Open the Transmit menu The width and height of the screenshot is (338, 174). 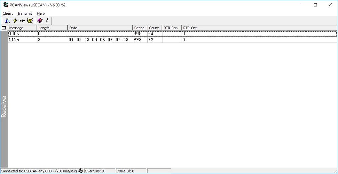[25, 13]
